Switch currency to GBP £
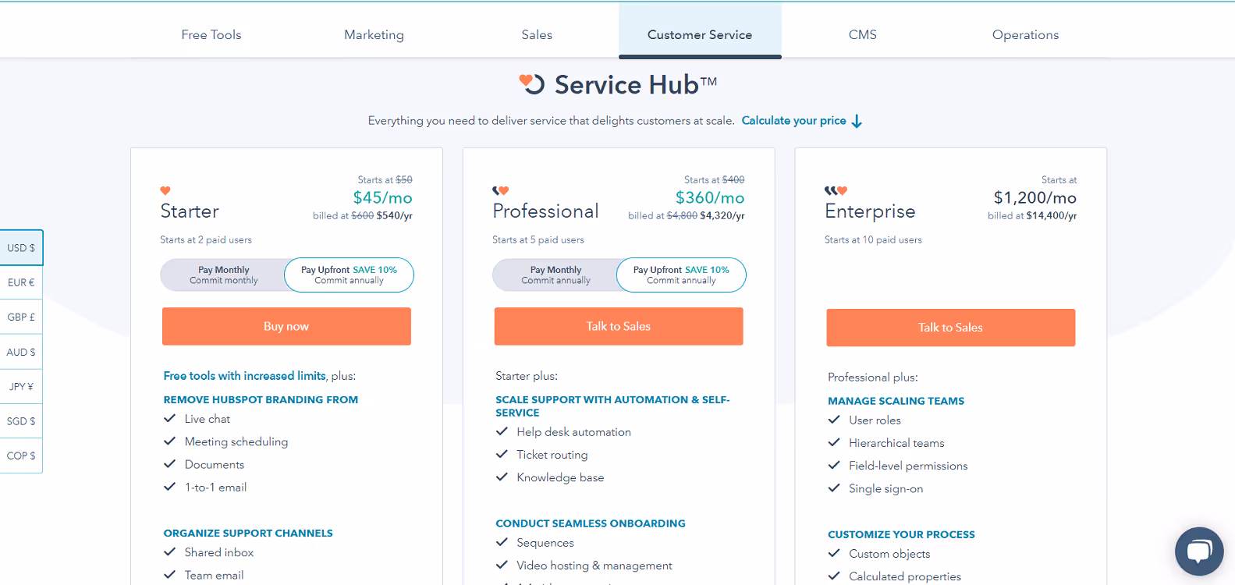 point(21,317)
